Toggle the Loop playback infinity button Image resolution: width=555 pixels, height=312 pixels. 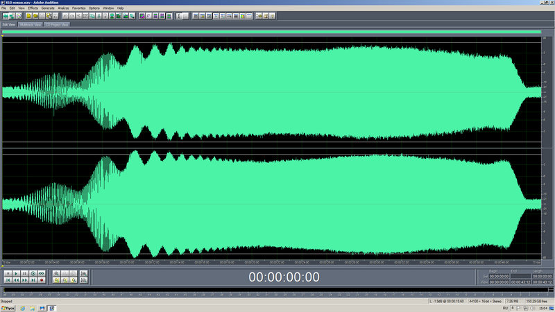(42, 273)
